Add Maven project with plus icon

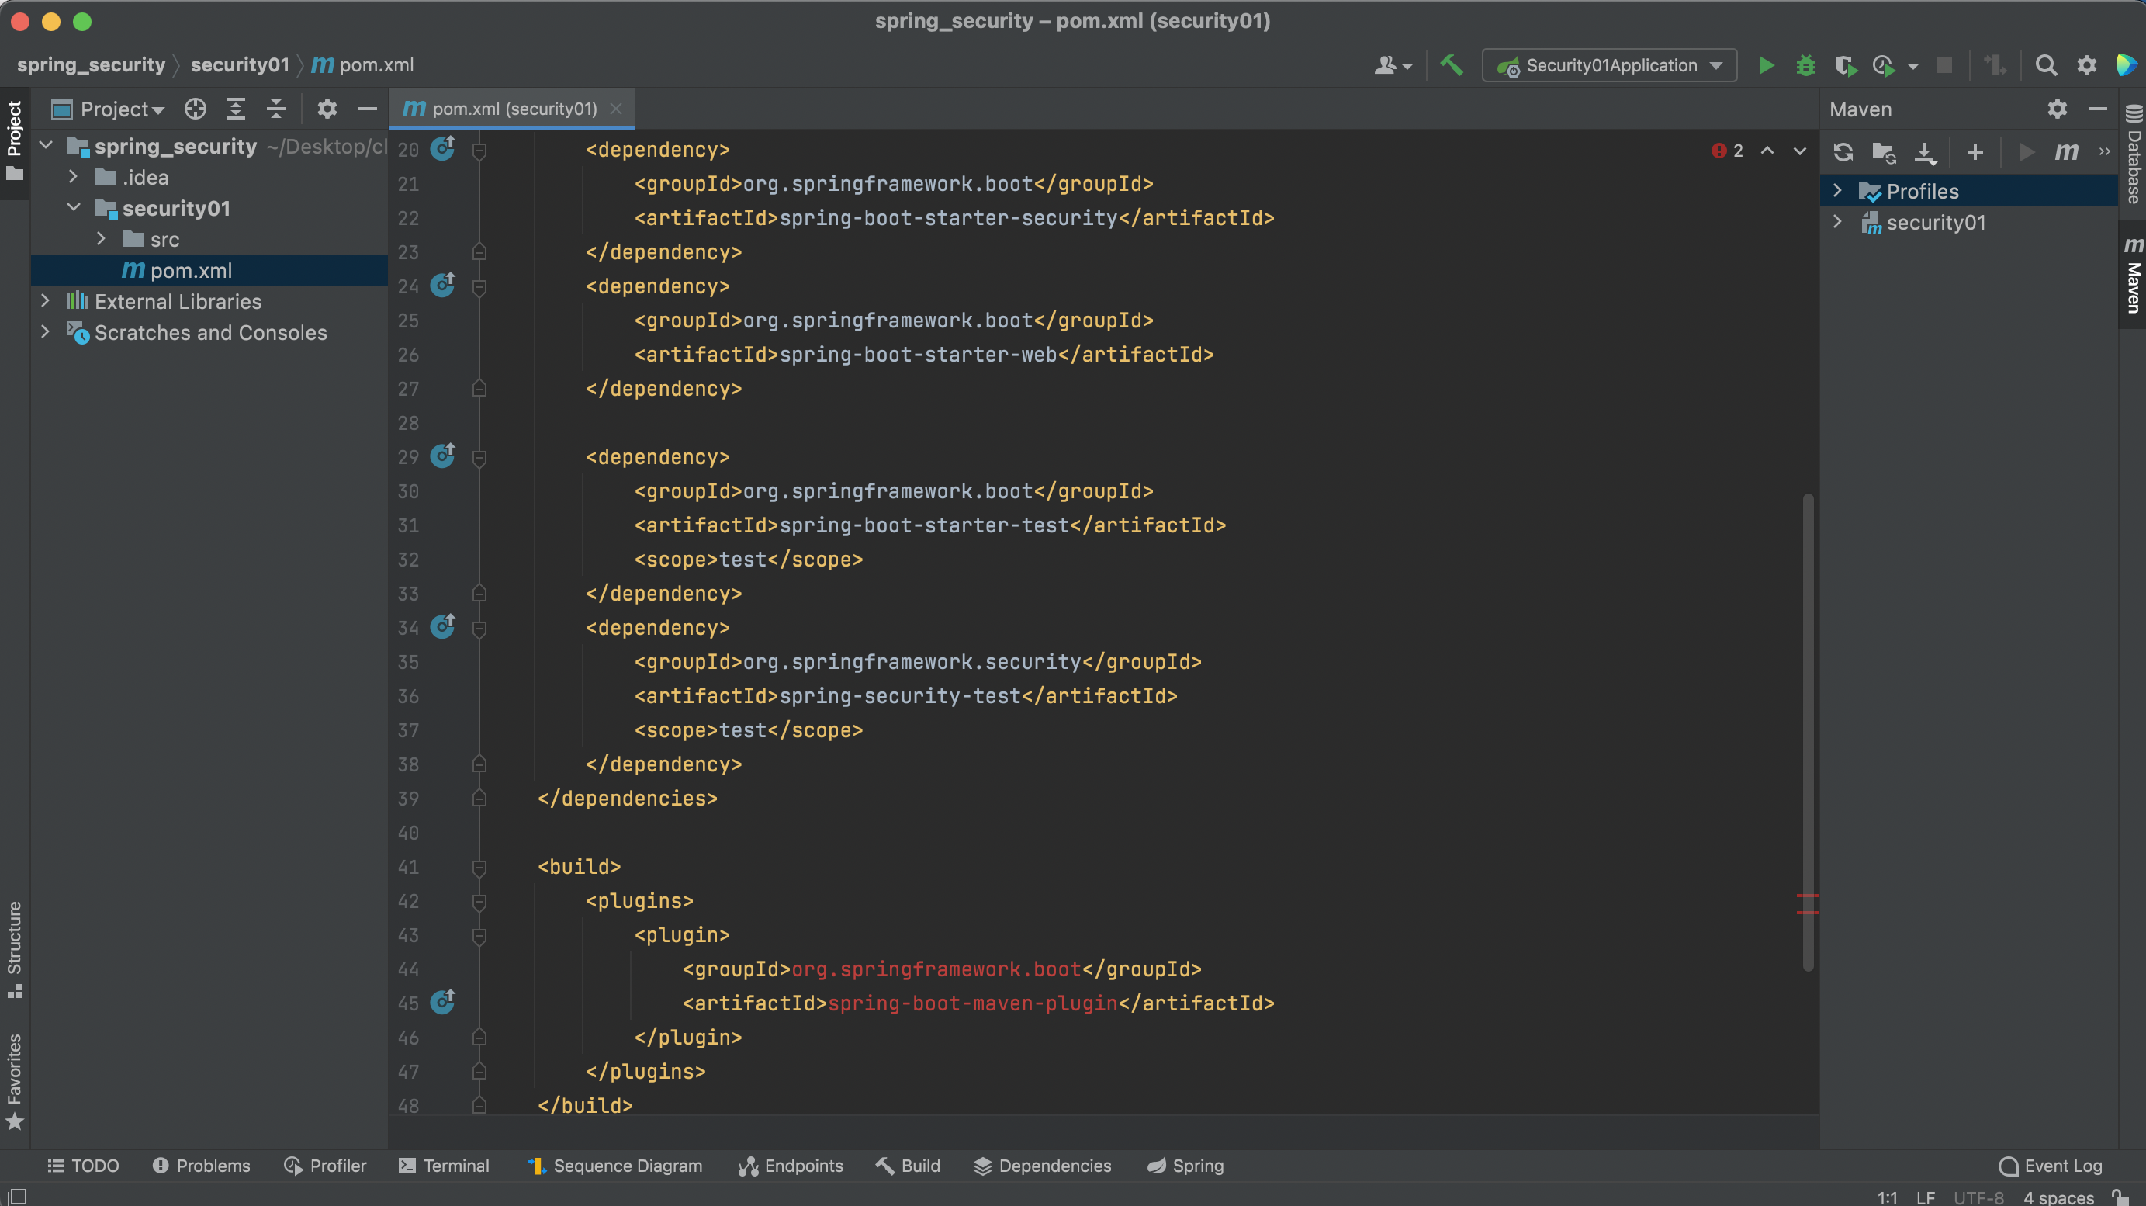click(x=1975, y=151)
